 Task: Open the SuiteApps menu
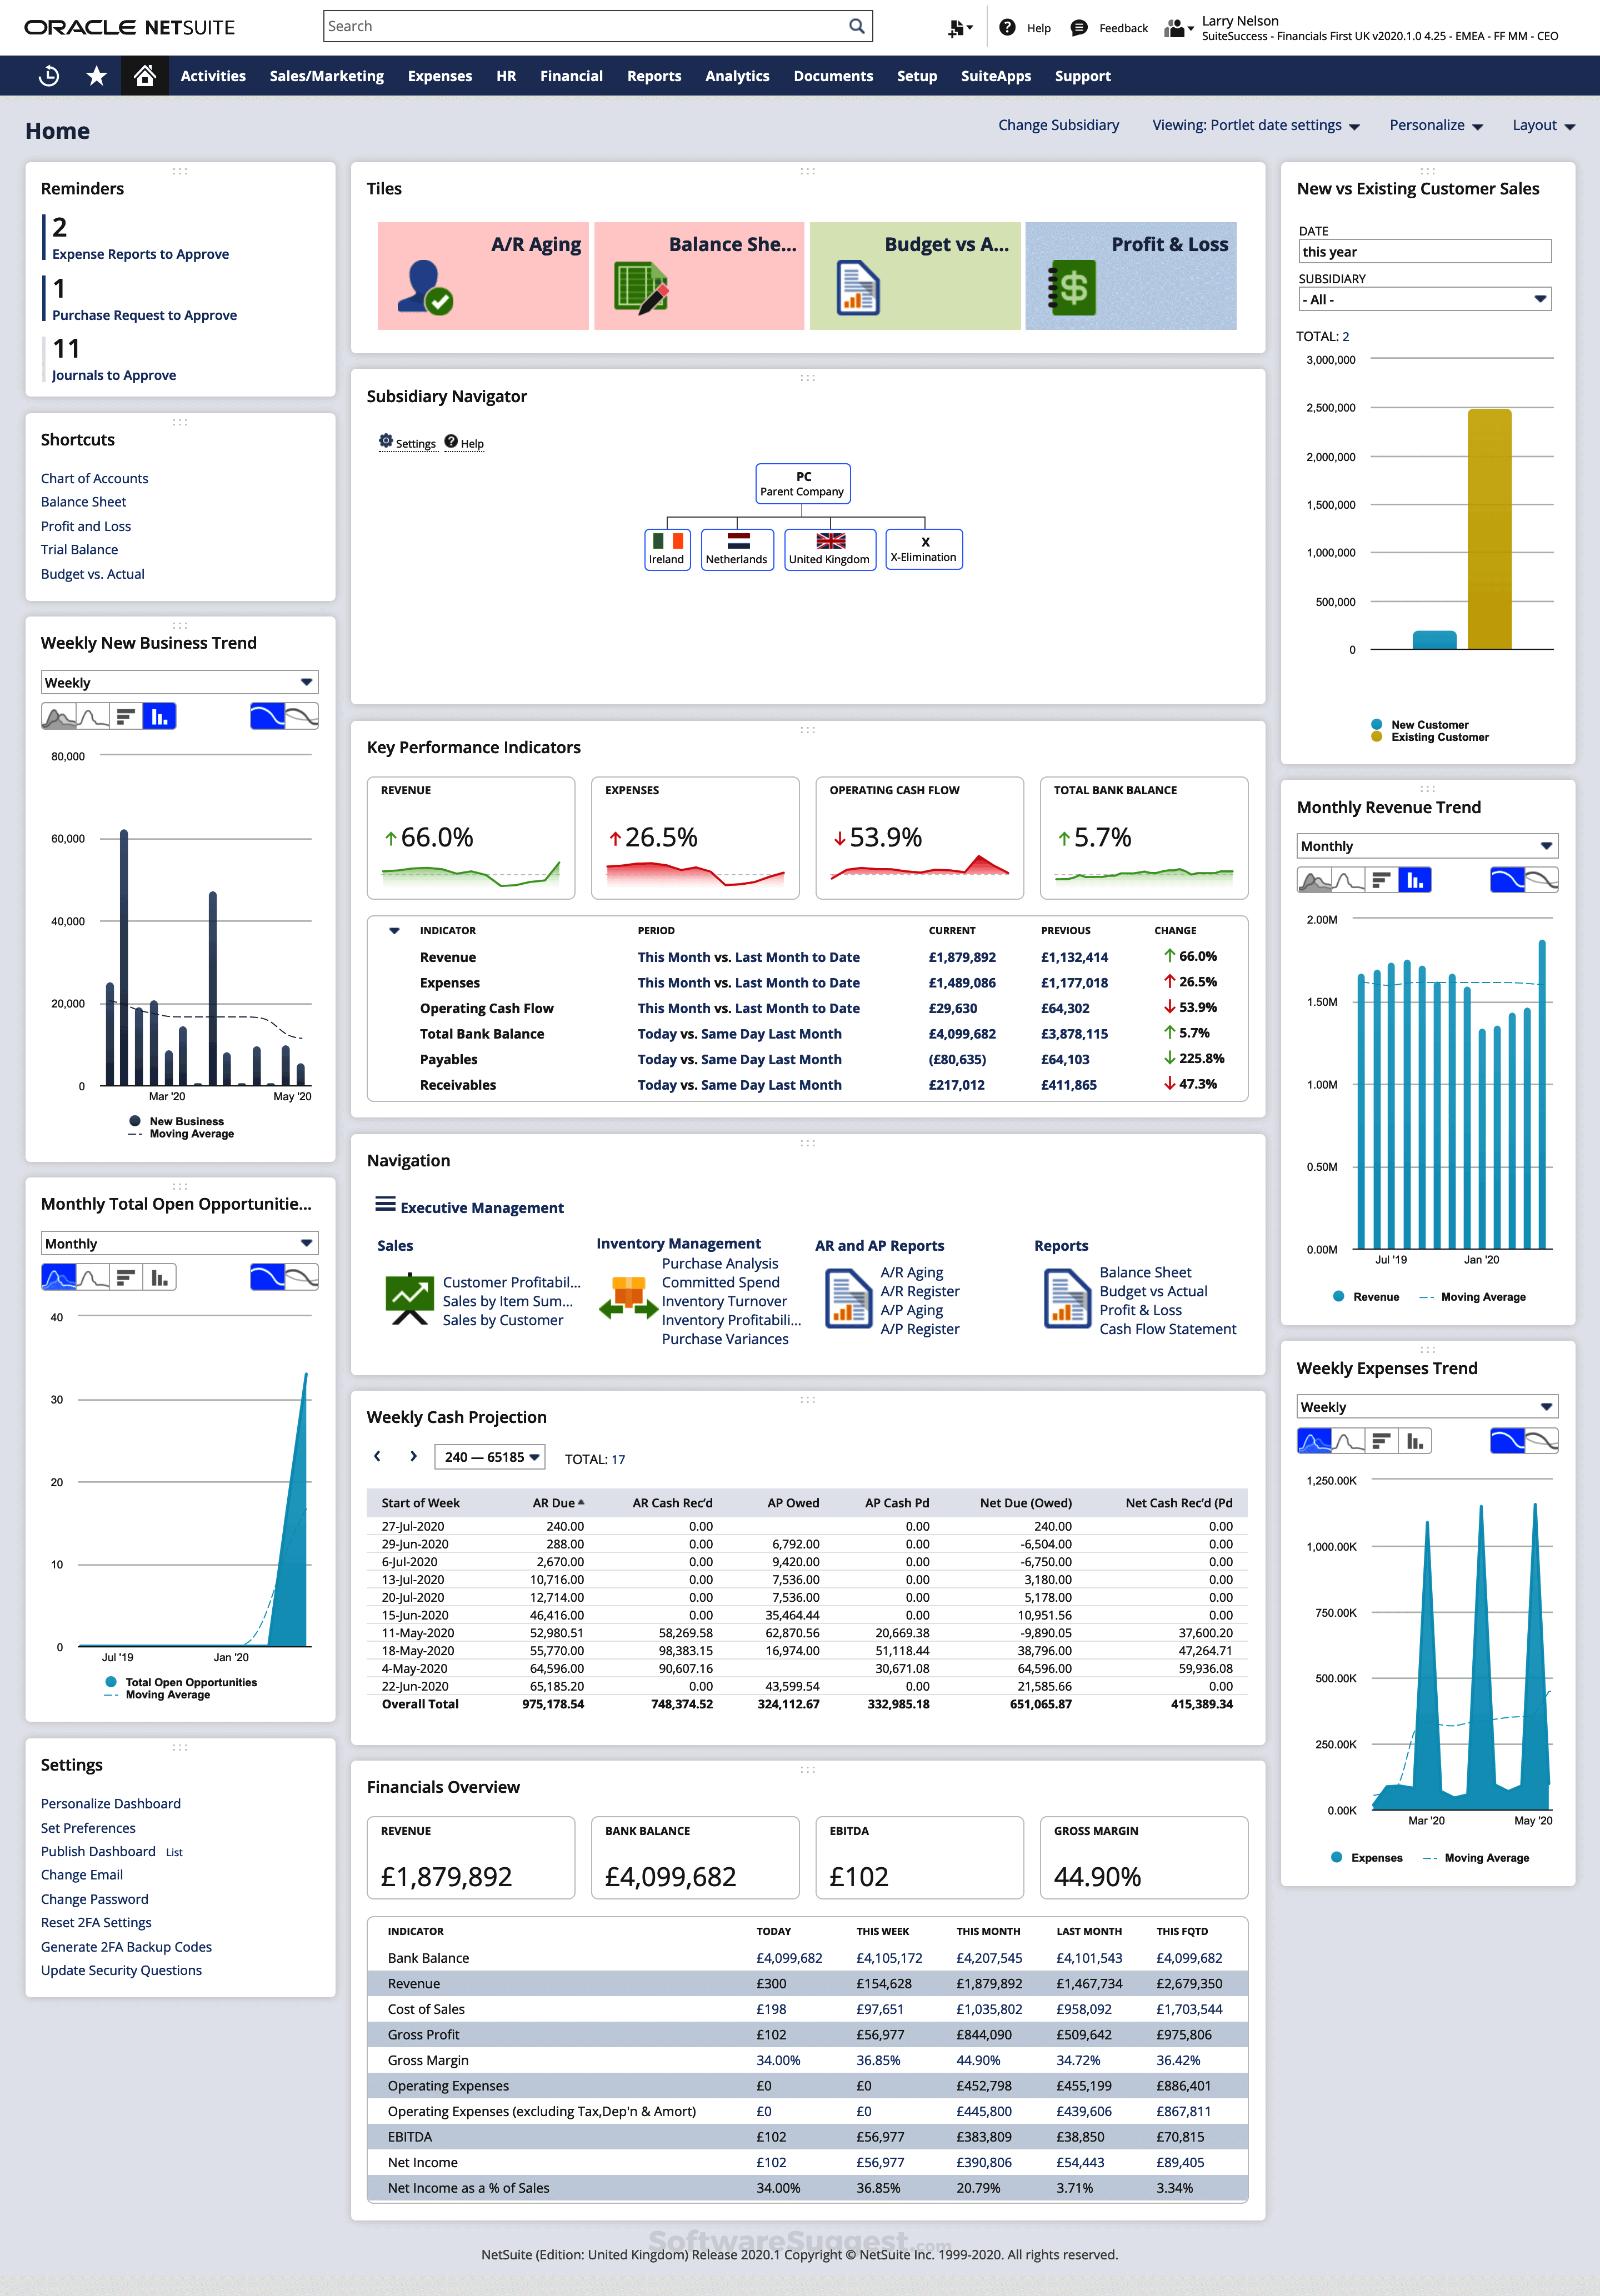(996, 76)
